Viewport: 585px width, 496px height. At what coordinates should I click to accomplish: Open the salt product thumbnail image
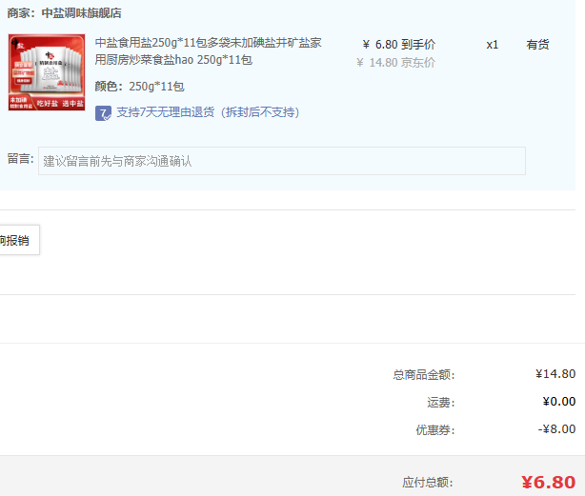coord(47,72)
